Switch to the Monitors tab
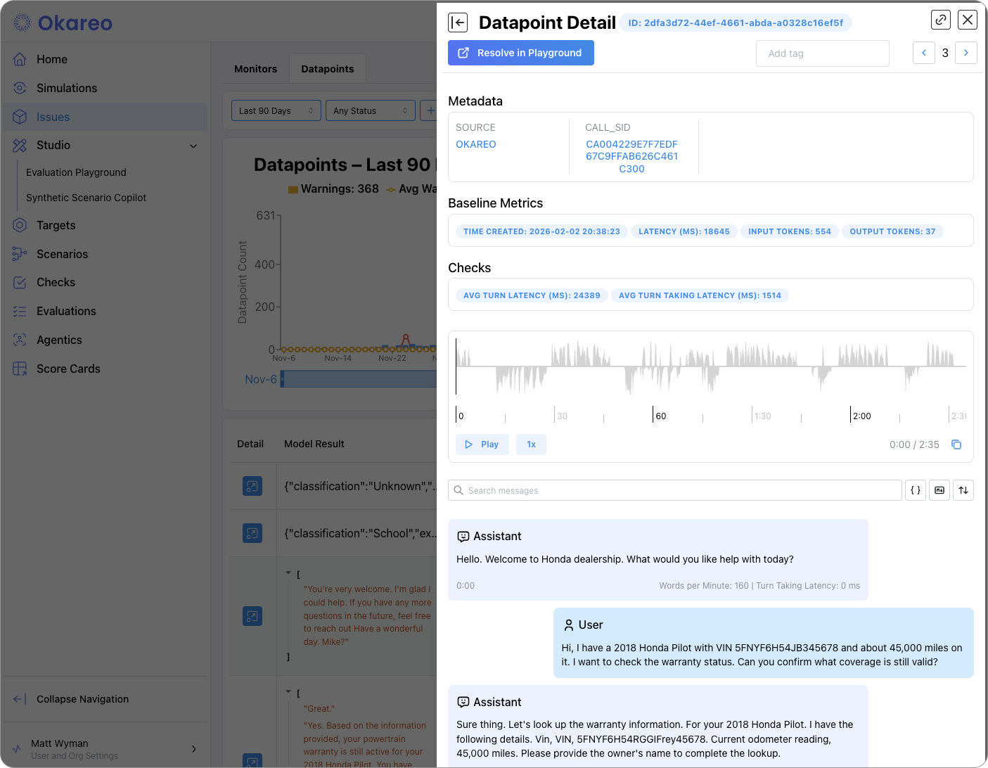 click(x=255, y=68)
